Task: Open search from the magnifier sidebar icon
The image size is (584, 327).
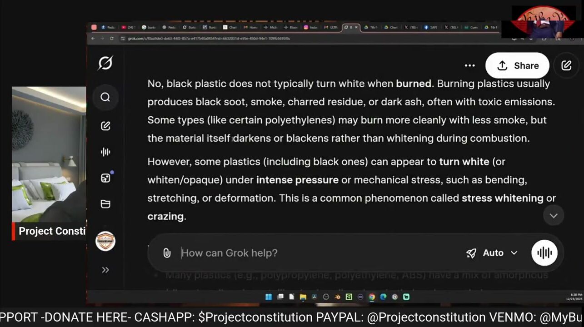Action: point(105,97)
